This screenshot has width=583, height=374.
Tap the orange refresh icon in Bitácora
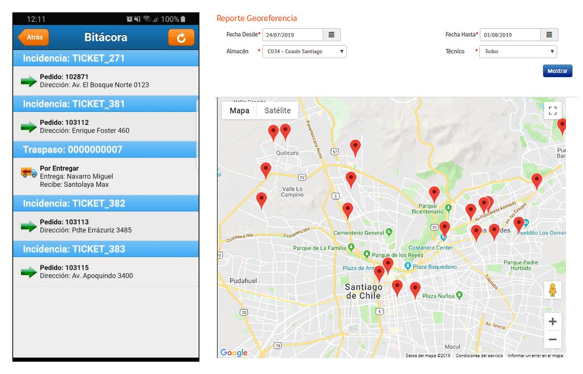click(x=181, y=37)
